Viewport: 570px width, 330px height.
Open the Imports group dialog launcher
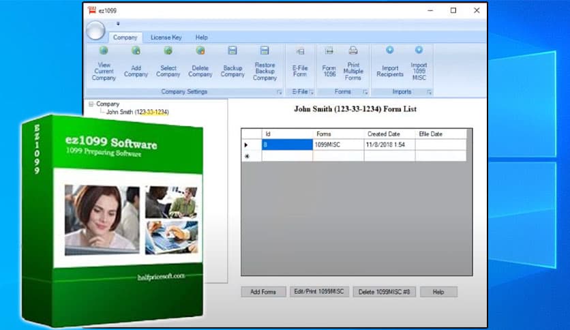click(429, 92)
